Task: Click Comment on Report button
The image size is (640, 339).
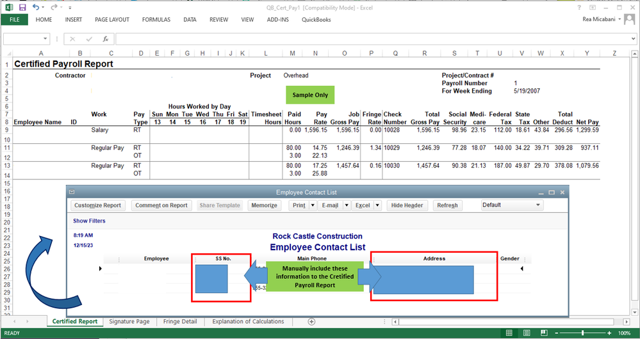Action: (161, 205)
